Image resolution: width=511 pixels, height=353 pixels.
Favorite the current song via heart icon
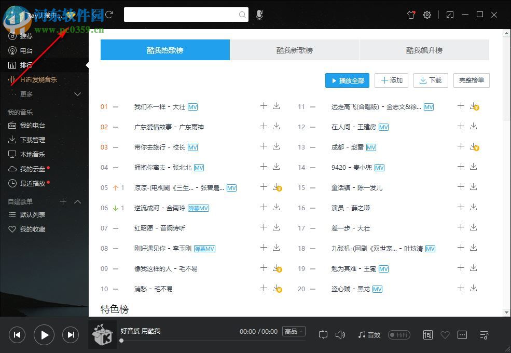(x=445, y=335)
